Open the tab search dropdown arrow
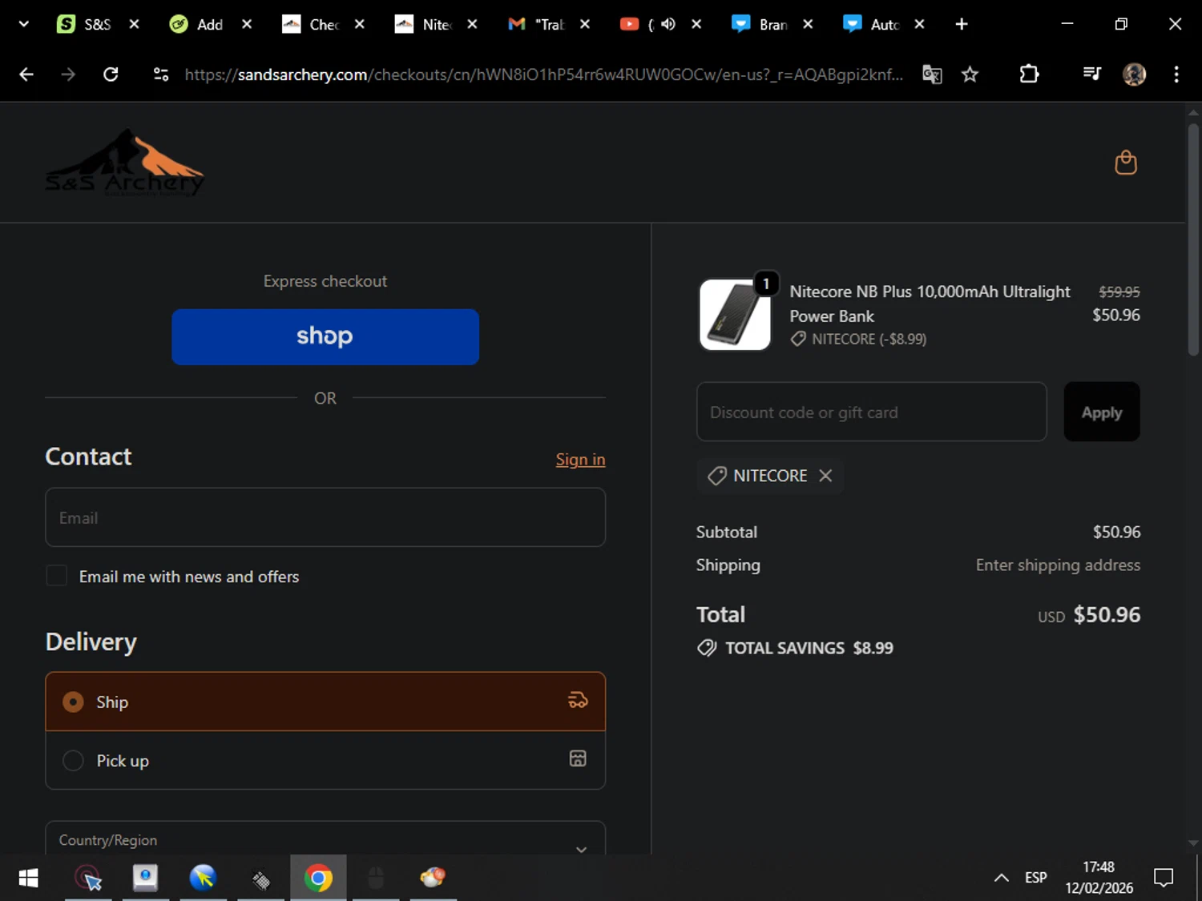 coord(24,24)
